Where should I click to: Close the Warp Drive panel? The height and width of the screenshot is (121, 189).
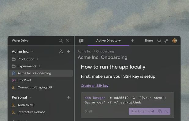coord(68,41)
